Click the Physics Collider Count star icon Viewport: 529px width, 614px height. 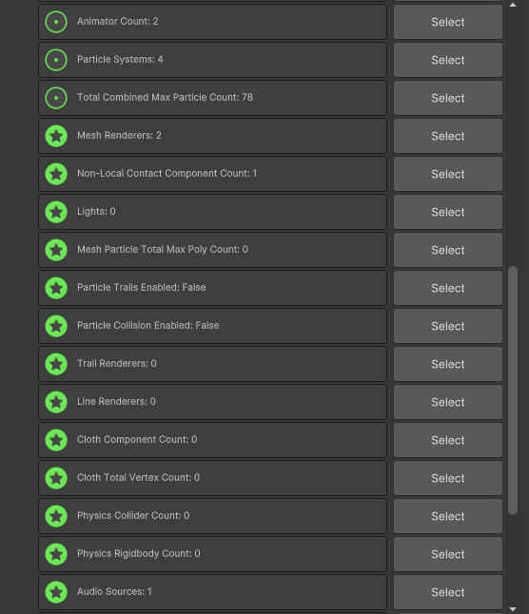(56, 516)
